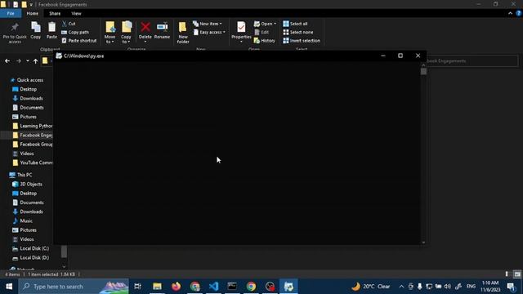Viewport: 523px width, 294px height.
Task: Click the py.exe console down scroll arrow
Action: pos(423,243)
